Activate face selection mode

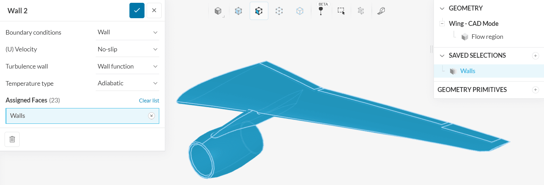(259, 11)
